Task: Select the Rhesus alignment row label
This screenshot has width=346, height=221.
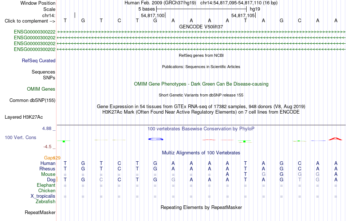Action: click(x=47, y=169)
